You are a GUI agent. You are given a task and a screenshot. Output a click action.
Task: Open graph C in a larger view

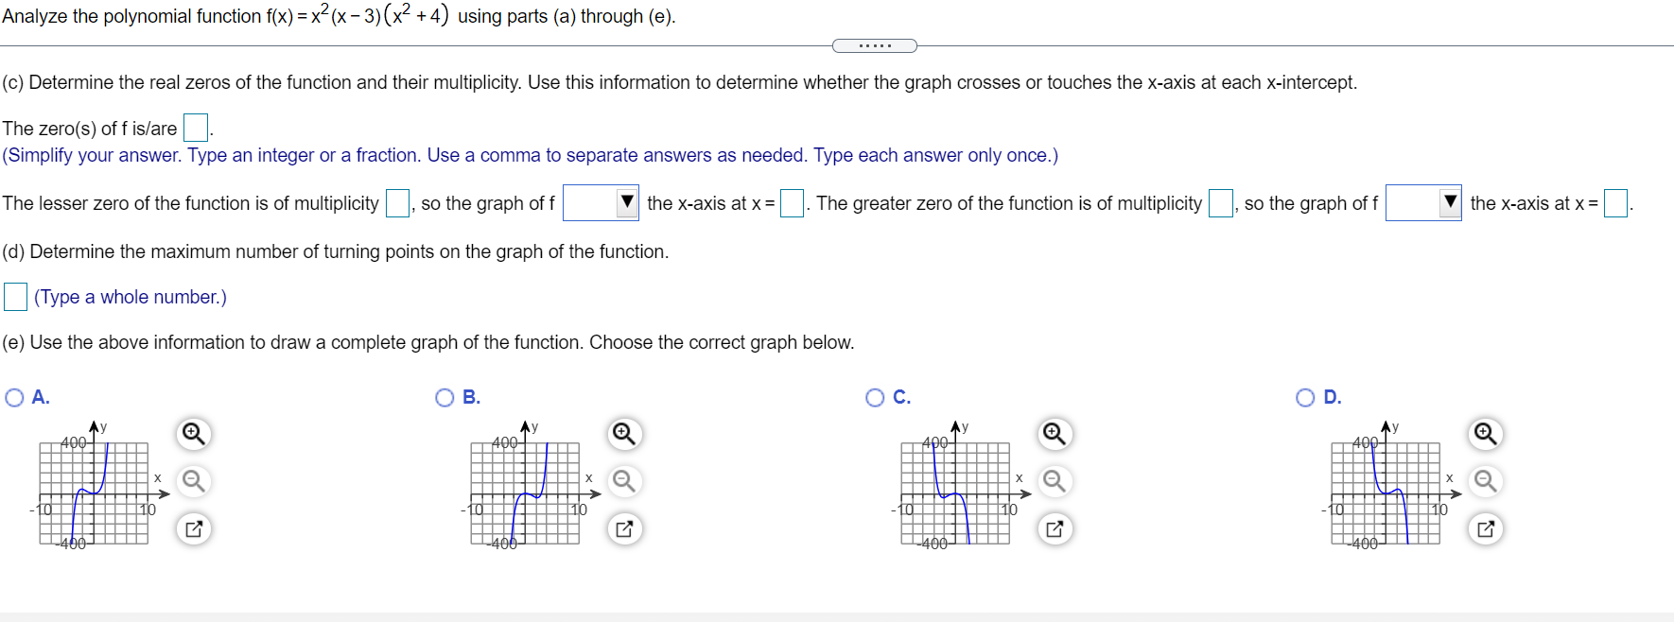(x=1054, y=528)
